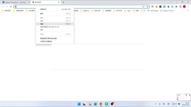The image size is (191, 107).
Task: Open the 在线办公 bookmark folder
Action: coord(85,11)
